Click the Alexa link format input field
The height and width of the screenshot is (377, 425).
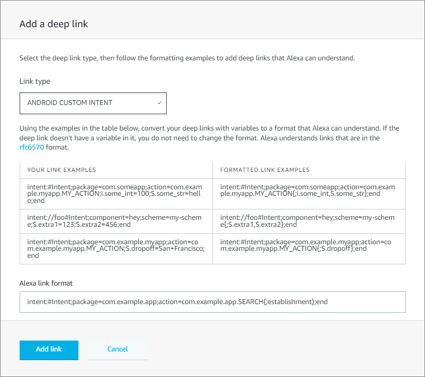[212, 302]
